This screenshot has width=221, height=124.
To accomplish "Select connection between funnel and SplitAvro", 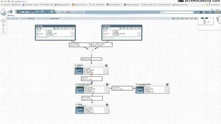I will coord(91,59).
